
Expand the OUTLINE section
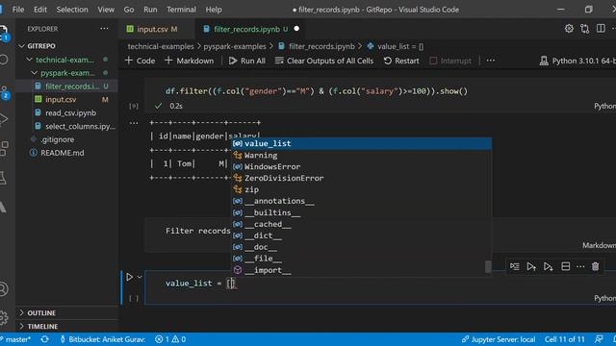pyautogui.click(x=41, y=313)
